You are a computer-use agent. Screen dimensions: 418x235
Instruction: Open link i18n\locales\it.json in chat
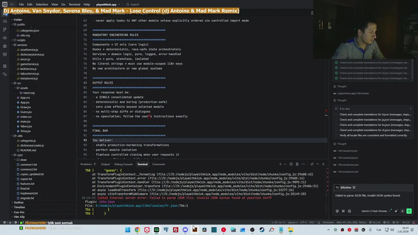(347, 151)
